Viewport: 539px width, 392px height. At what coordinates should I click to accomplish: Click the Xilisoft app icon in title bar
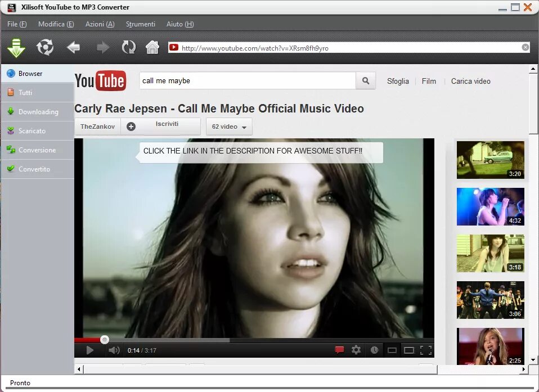click(x=12, y=7)
